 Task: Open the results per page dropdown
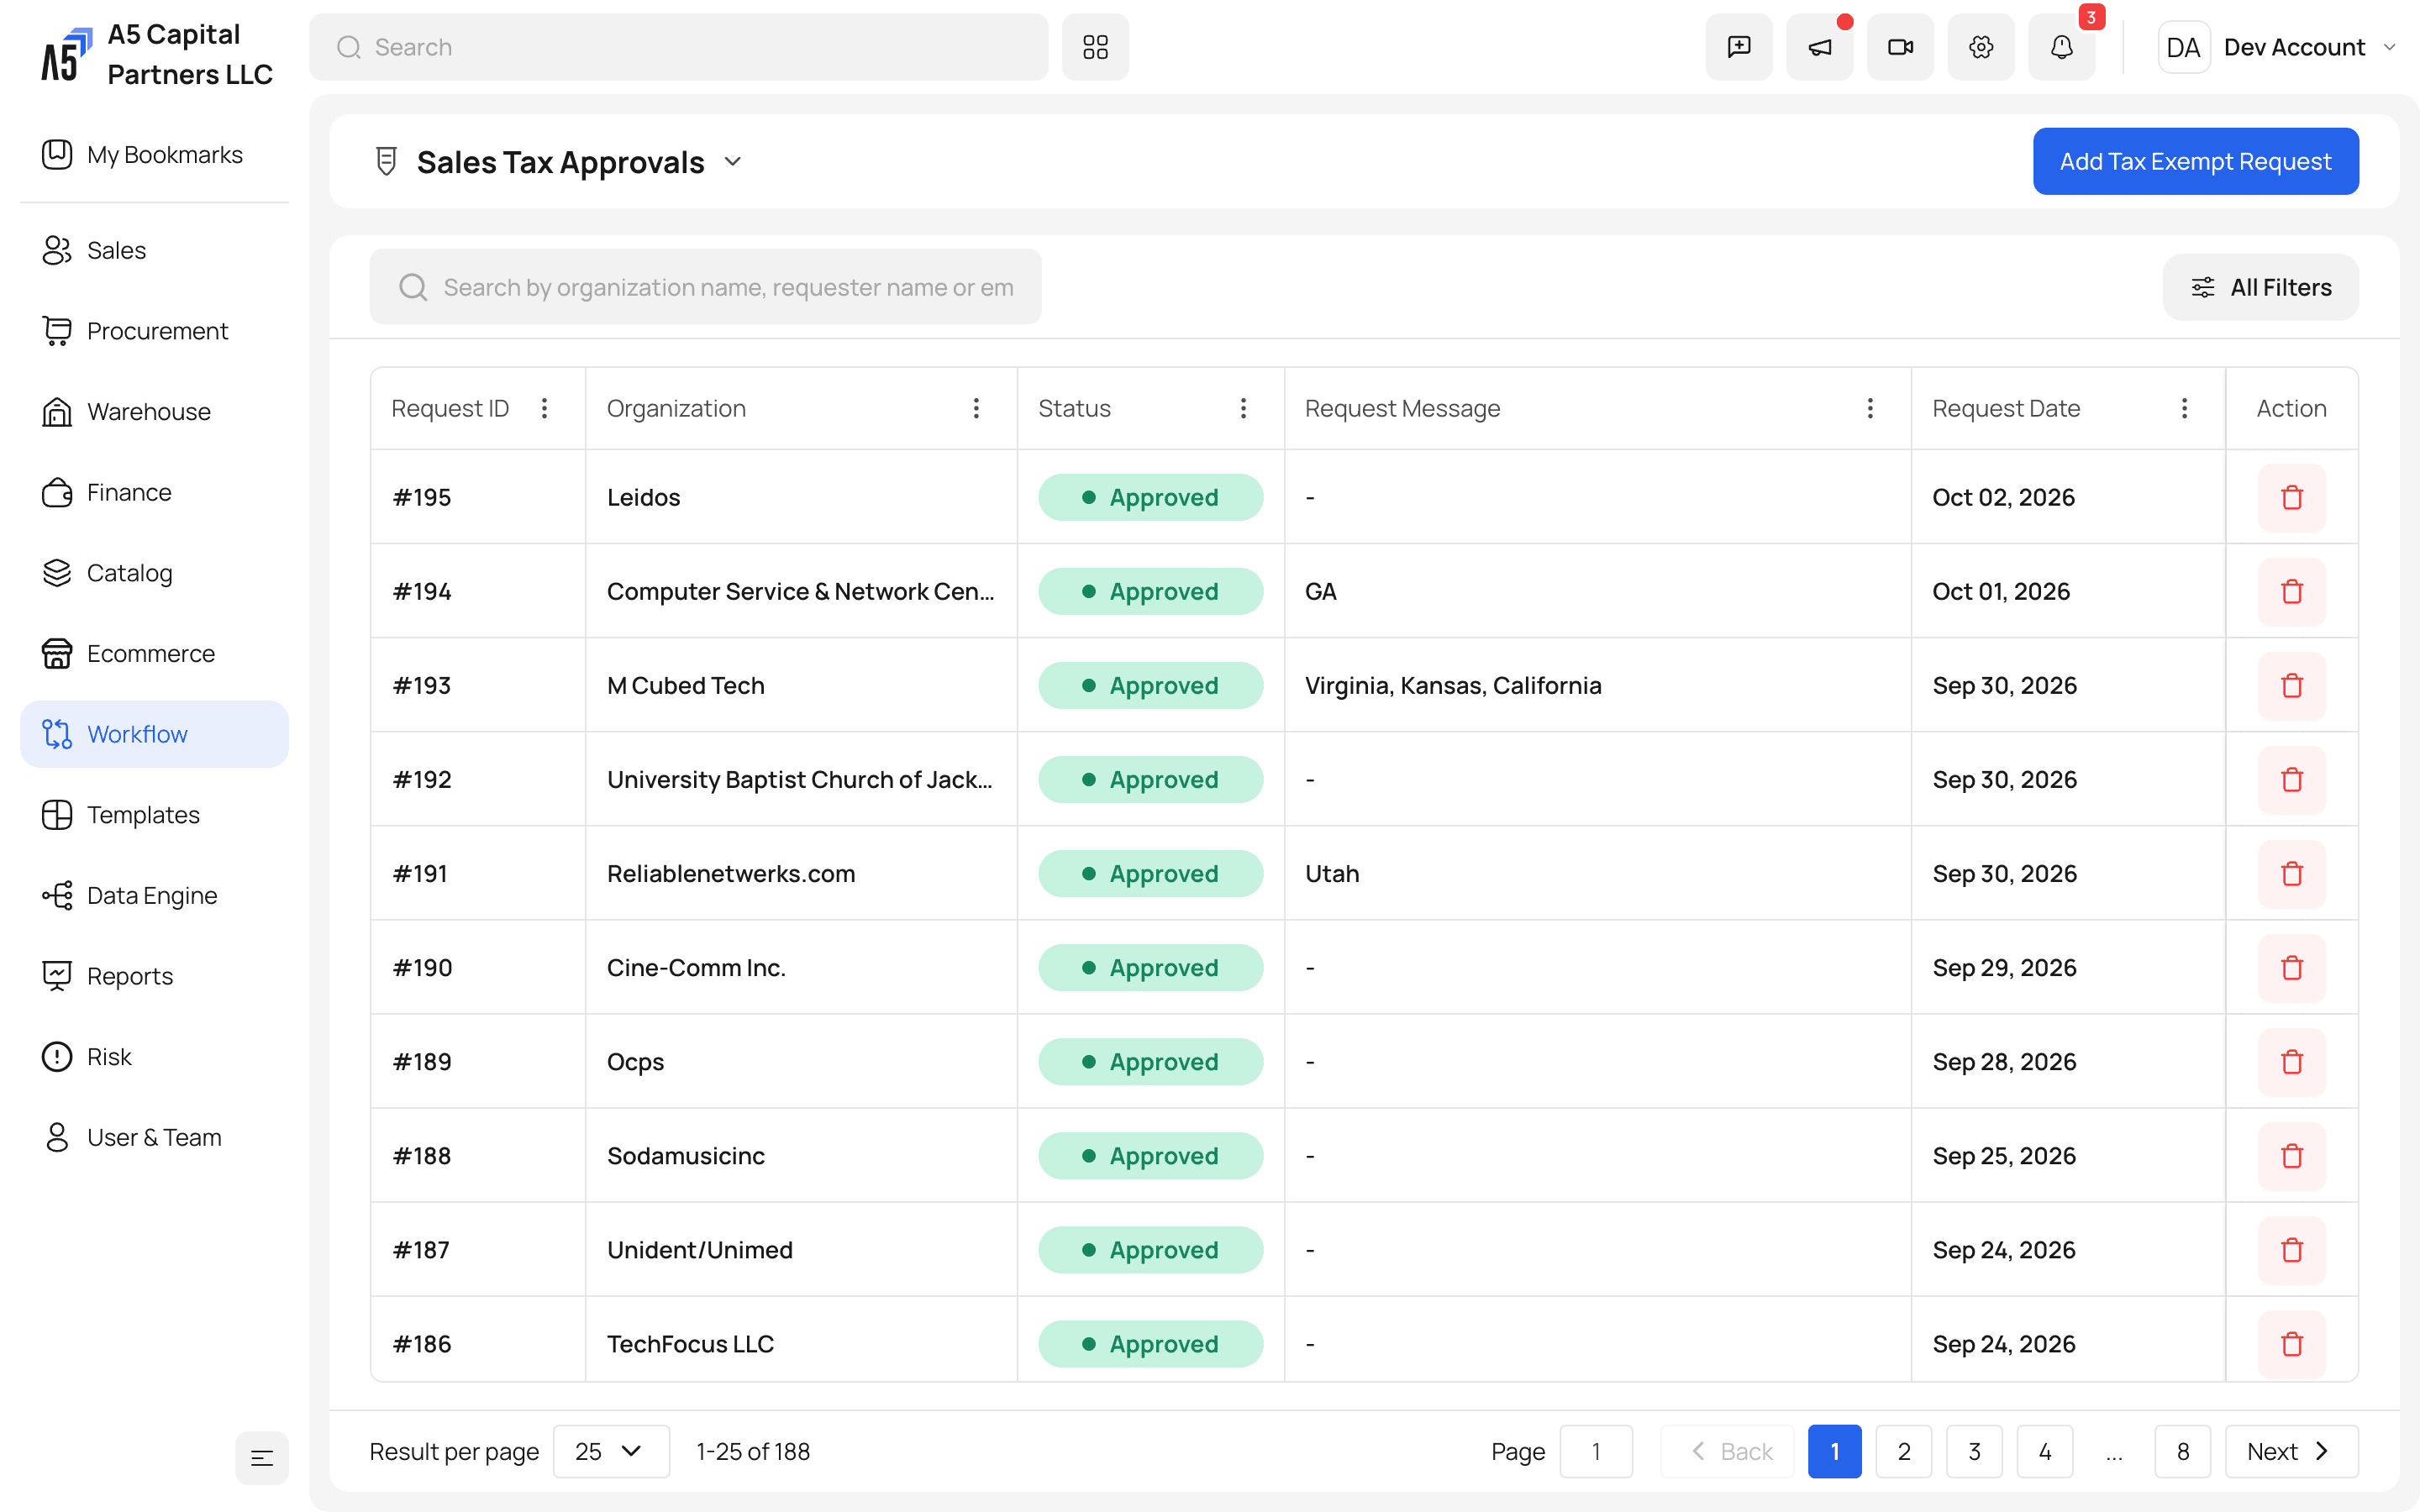point(611,1451)
